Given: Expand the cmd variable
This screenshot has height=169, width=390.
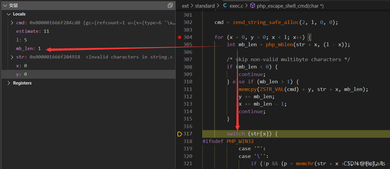Looking at the screenshot, I should coord(12,23).
